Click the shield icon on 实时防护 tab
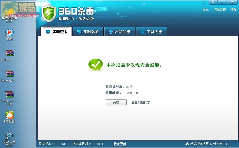The image size is (239, 148). (x=79, y=32)
